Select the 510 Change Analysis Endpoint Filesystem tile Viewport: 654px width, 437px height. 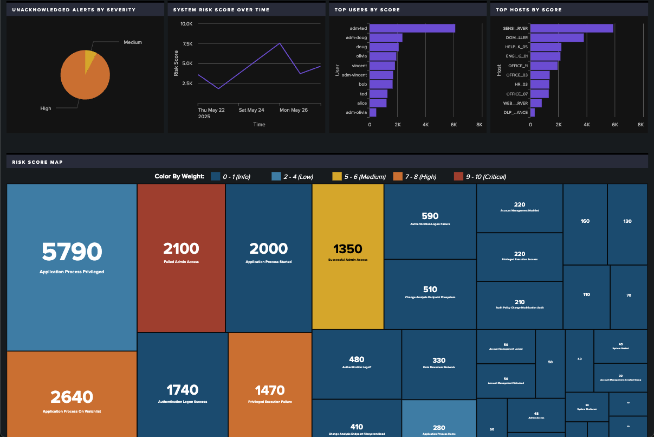pos(430,294)
